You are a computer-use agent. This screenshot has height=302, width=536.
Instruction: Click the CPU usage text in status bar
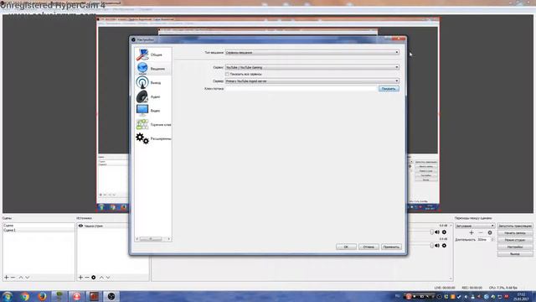(x=503, y=288)
